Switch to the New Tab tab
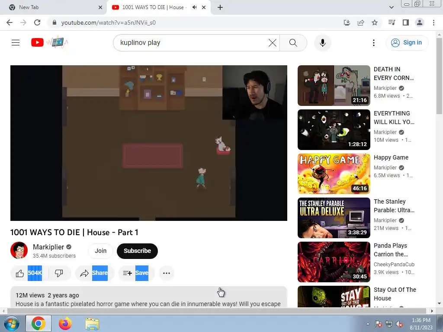The height and width of the screenshot is (332, 443). [54, 8]
